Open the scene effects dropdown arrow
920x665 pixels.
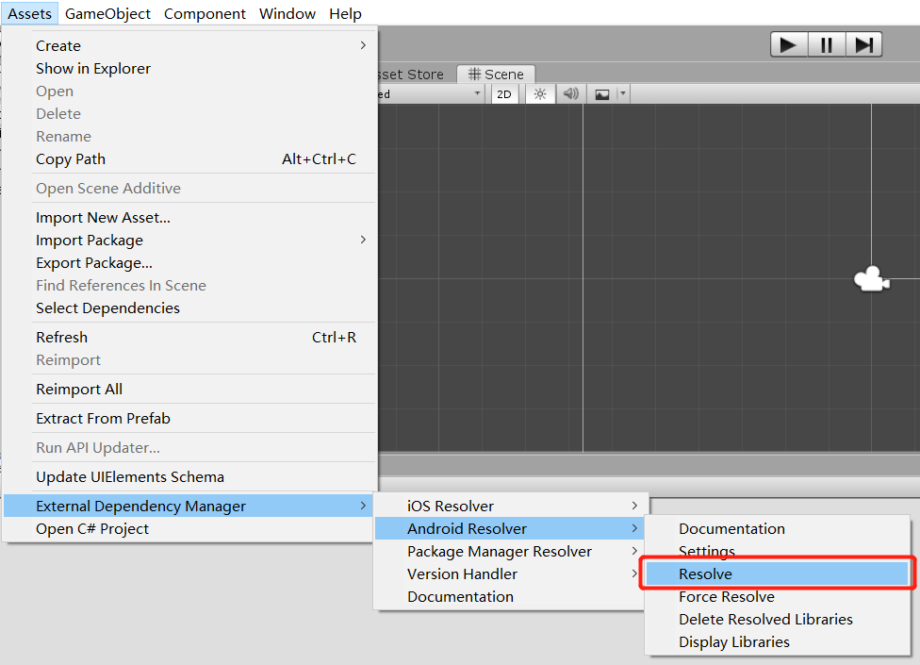[x=622, y=94]
